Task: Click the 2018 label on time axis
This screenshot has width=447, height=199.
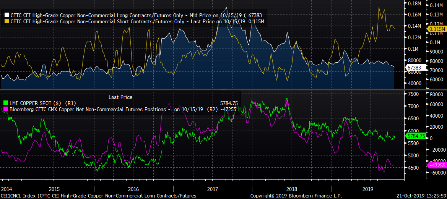Action: [291, 189]
